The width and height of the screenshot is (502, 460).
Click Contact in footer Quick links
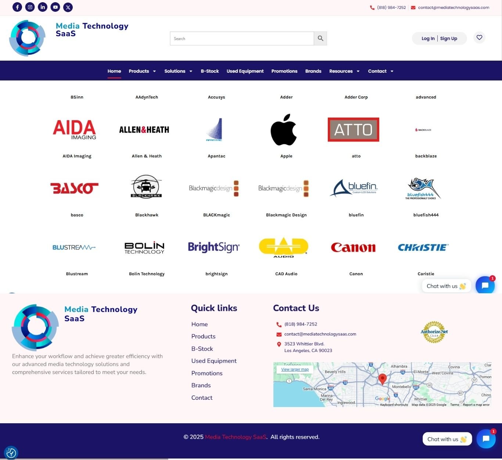tap(202, 398)
